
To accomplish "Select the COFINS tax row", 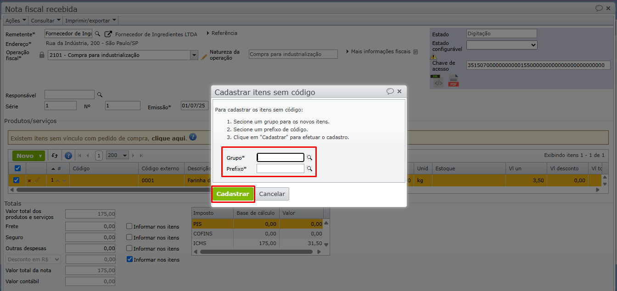I will (258, 234).
